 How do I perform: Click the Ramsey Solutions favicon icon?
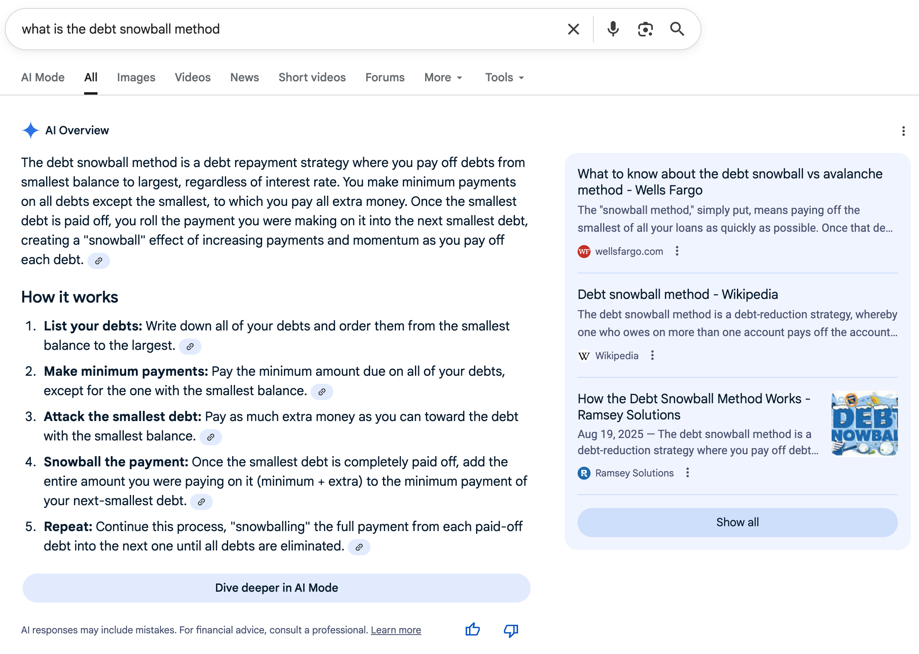click(584, 473)
